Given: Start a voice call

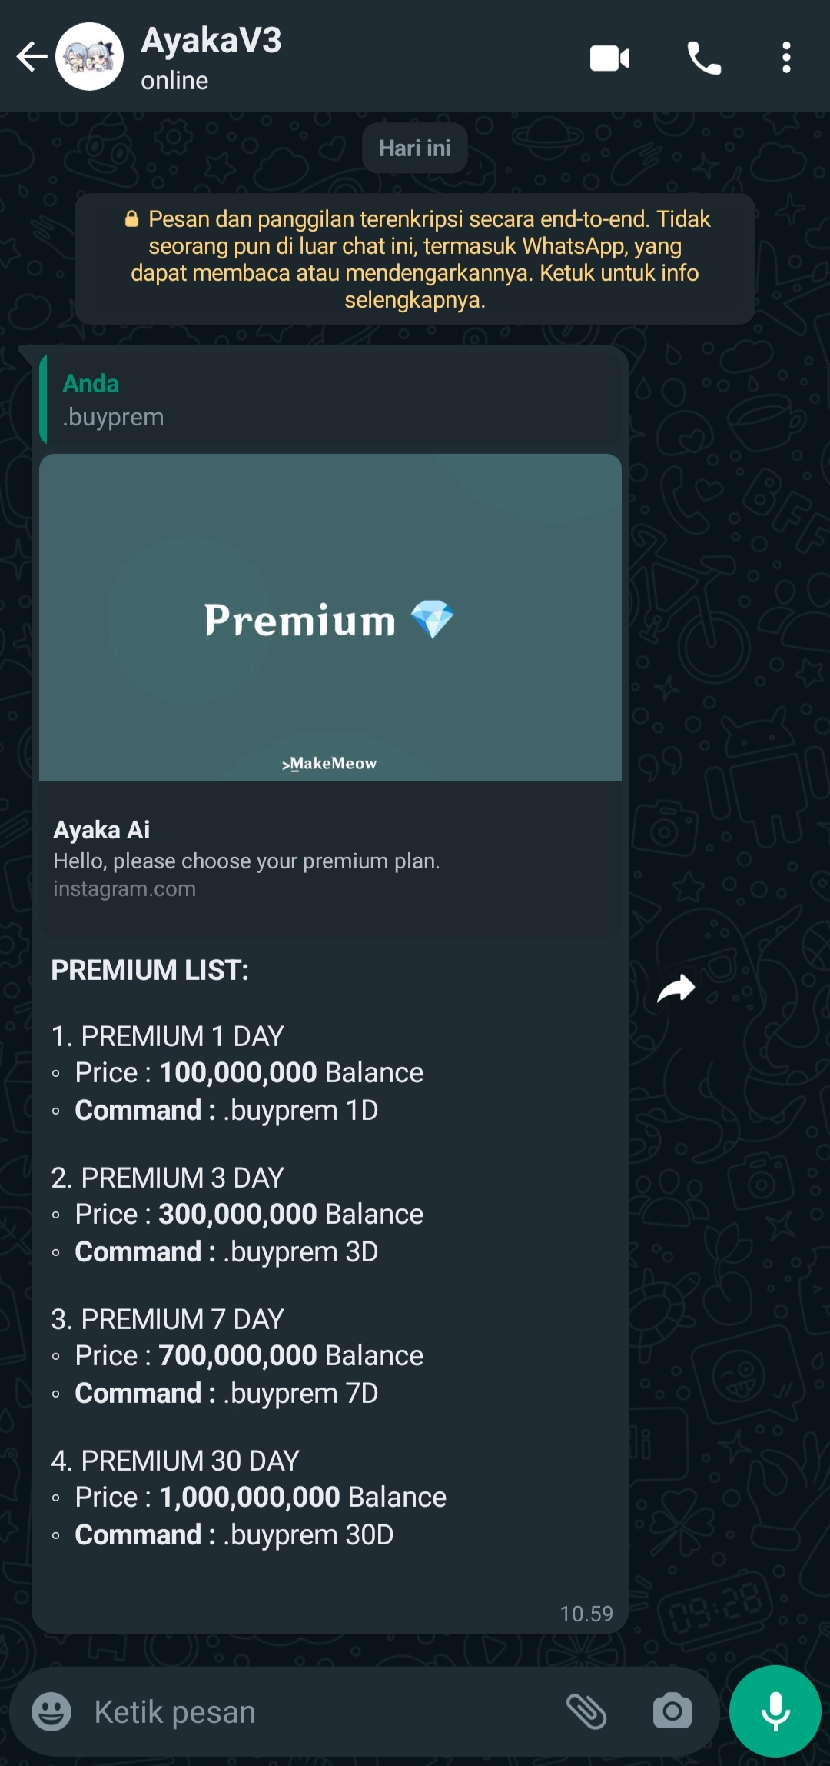Looking at the screenshot, I should (x=703, y=58).
